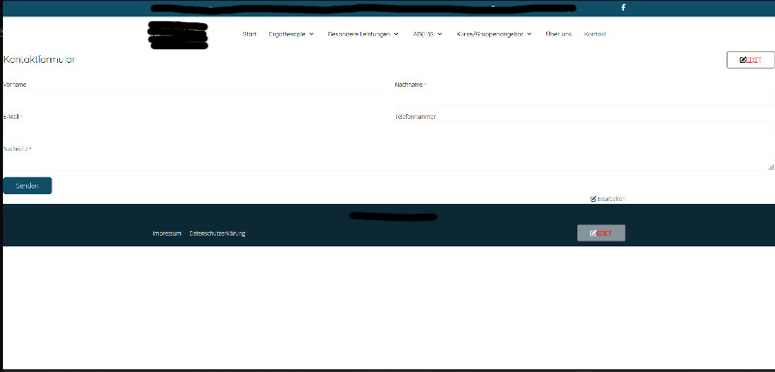Focus the Vorname input field
Viewport: 775px width, 372px height.
point(193,97)
